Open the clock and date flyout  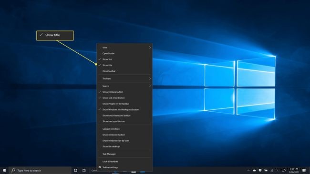294,171
